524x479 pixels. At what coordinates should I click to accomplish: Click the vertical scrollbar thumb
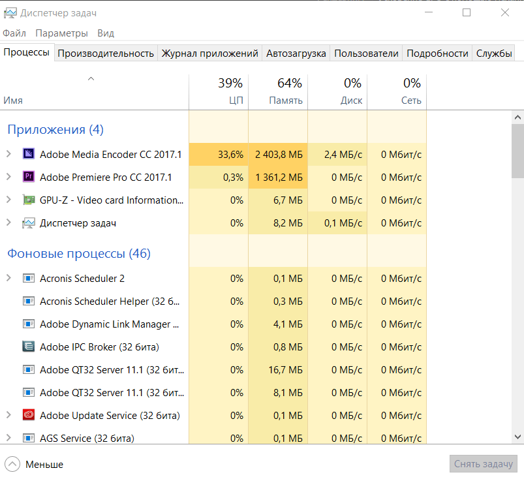click(x=517, y=151)
